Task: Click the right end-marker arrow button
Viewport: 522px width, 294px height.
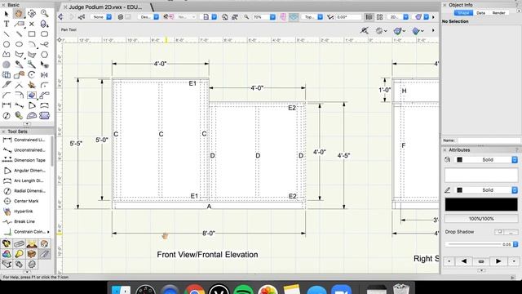Action: [498, 261]
